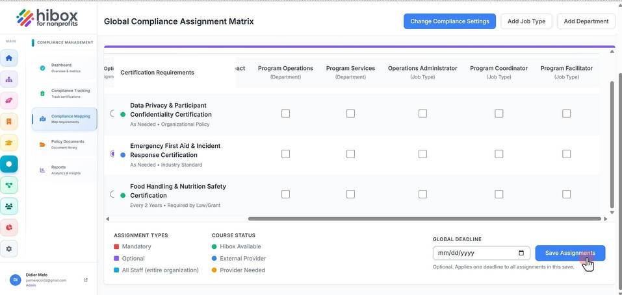Click the Reports chart icon
The width and height of the screenshot is (622, 295).
(x=42, y=170)
